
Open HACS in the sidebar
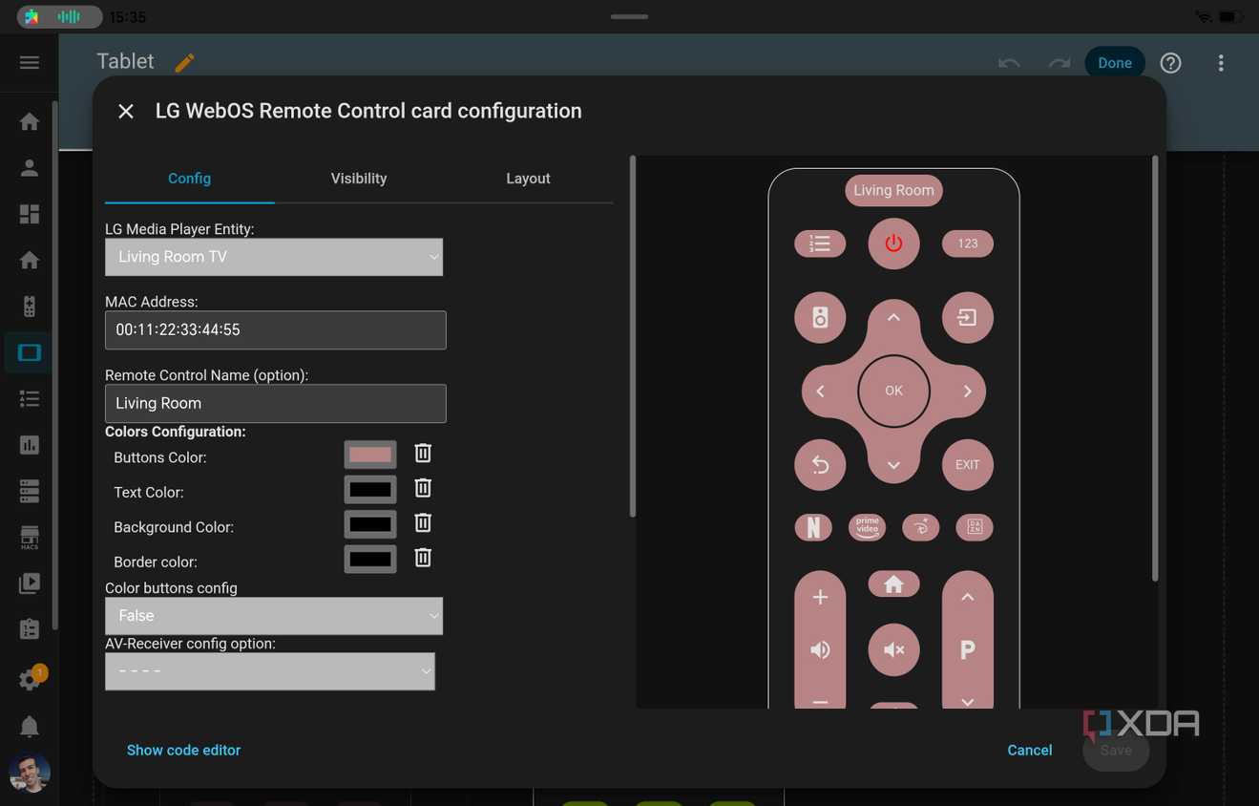pos(30,538)
